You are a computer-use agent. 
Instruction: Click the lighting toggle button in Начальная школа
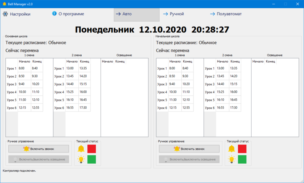189,159
